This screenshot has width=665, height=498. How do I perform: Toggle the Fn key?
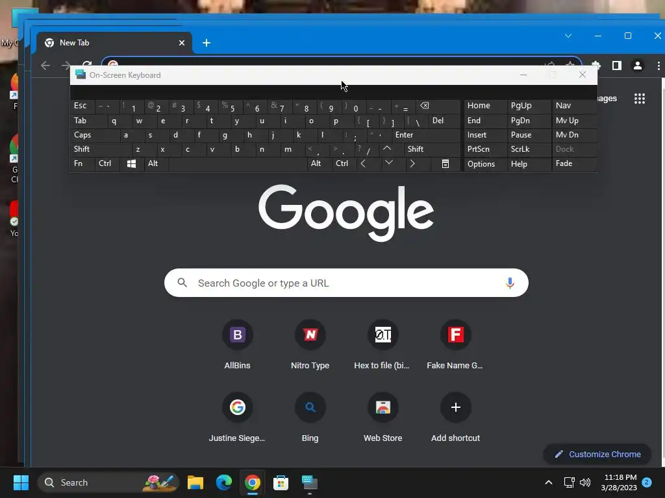tap(82, 163)
